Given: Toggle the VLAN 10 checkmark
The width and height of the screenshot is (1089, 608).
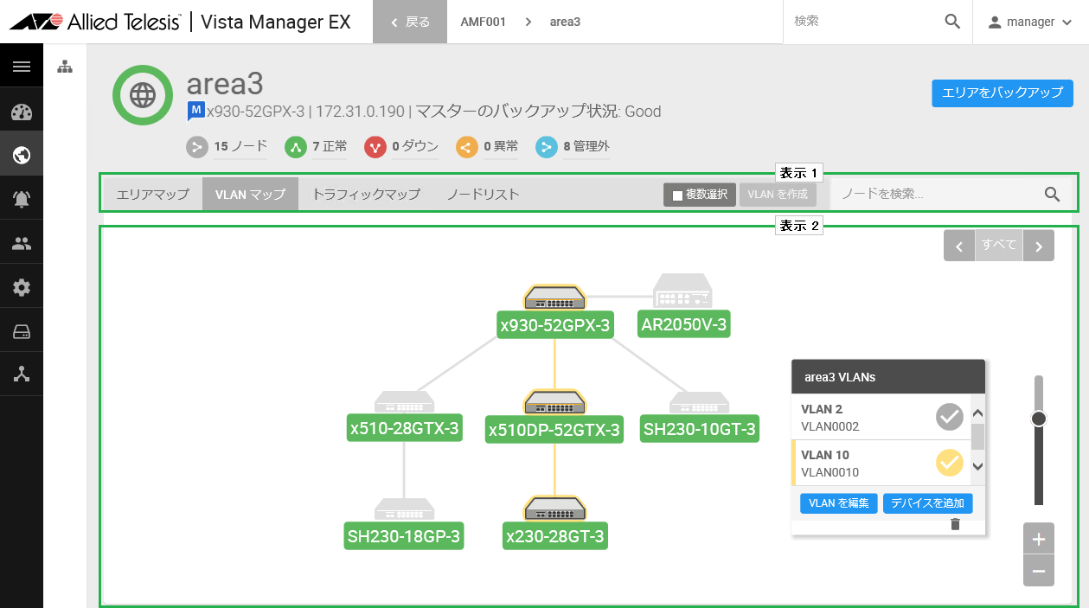Looking at the screenshot, I should (x=950, y=463).
